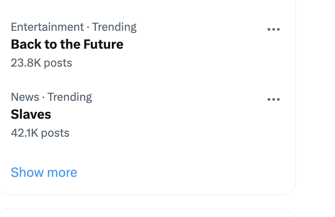Click Trending text beside Entertainment

point(114,27)
